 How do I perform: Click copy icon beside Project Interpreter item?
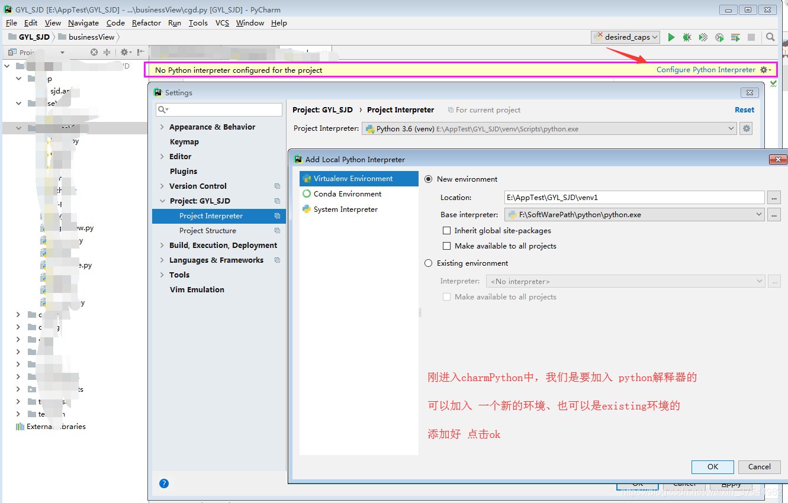click(x=277, y=216)
